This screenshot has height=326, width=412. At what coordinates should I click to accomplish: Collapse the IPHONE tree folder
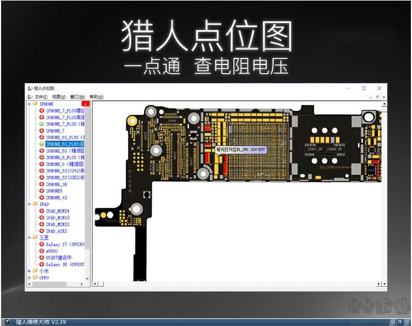(29, 104)
